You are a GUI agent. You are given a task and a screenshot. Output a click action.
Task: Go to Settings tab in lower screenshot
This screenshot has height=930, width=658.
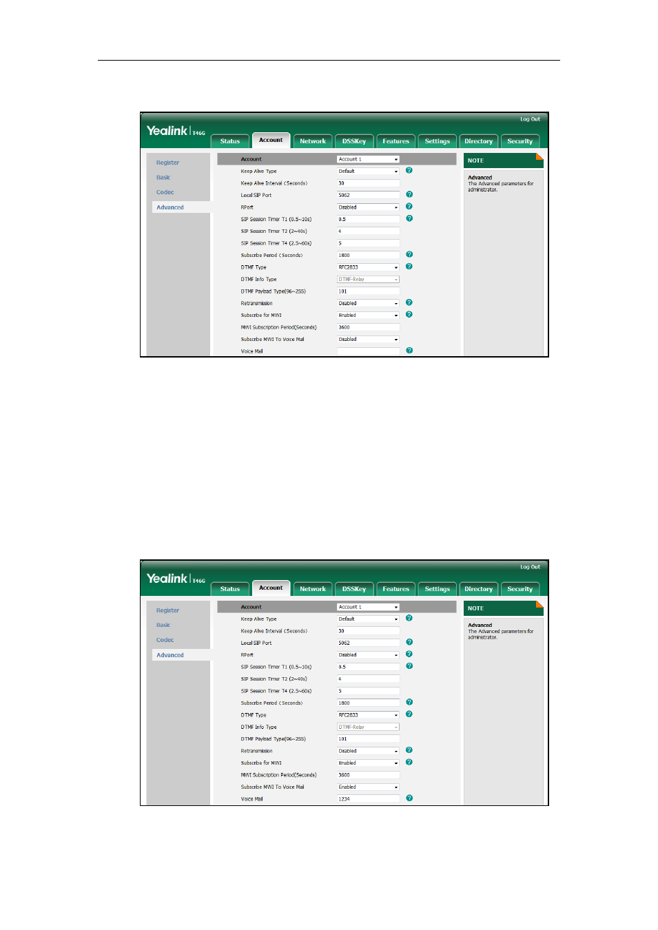437,589
